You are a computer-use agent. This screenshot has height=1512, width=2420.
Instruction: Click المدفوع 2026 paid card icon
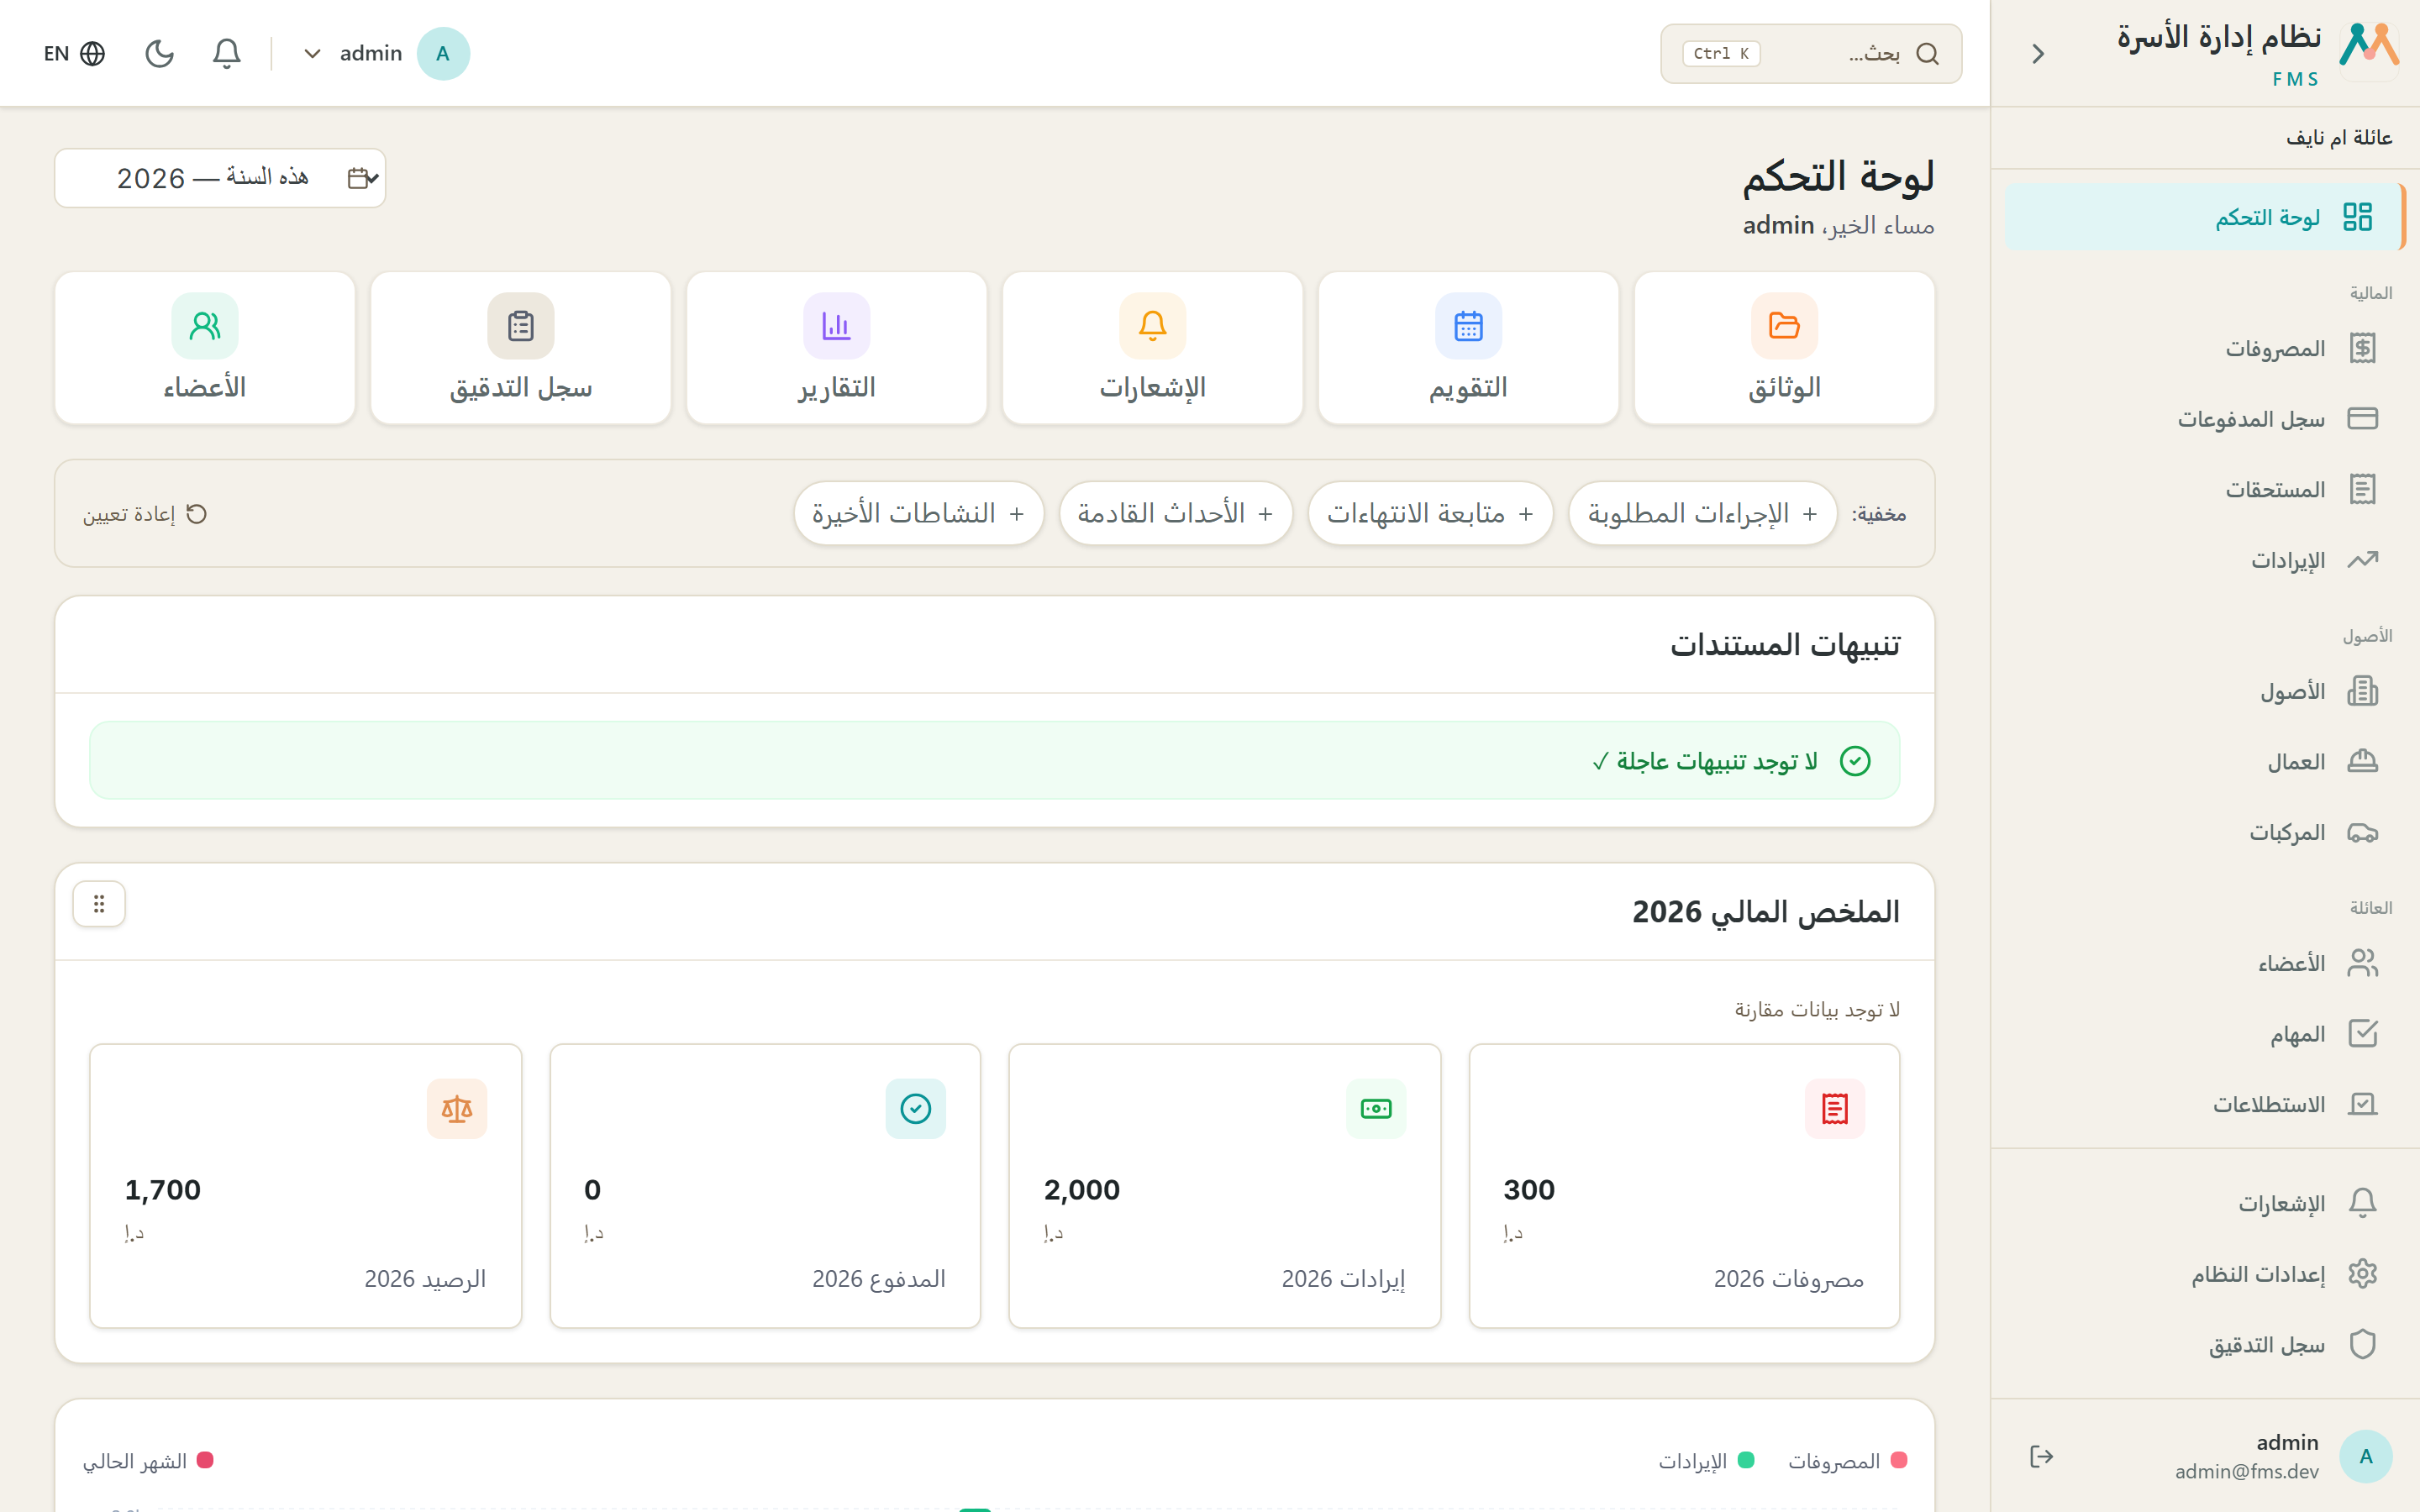point(915,1108)
